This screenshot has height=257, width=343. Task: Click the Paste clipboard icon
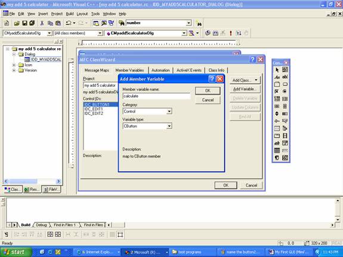(x=58, y=23)
